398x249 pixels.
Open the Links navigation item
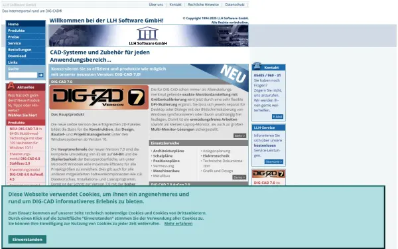coord(26,62)
